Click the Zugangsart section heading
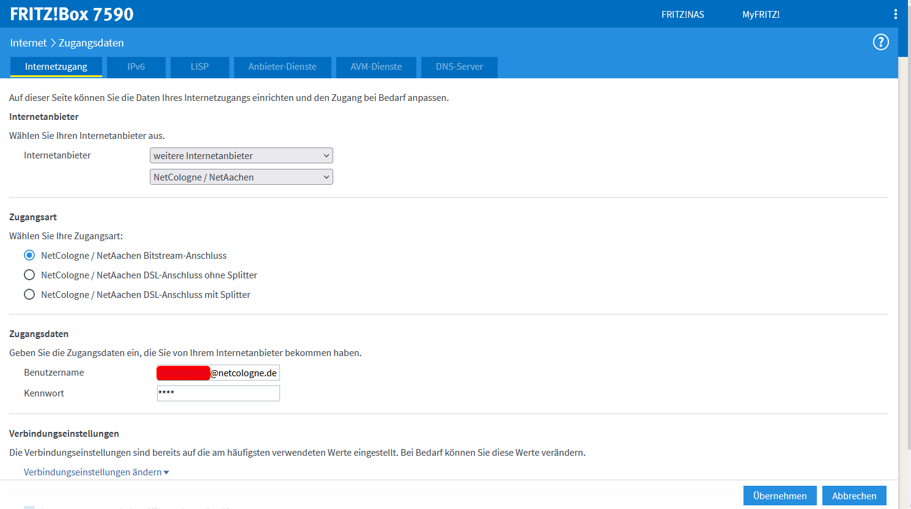This screenshot has width=911, height=509. pyautogui.click(x=33, y=217)
